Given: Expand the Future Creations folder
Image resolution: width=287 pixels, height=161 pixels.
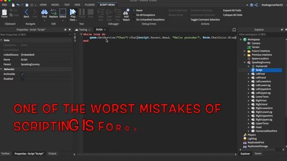Looking at the screenshot, I should 245,51.
